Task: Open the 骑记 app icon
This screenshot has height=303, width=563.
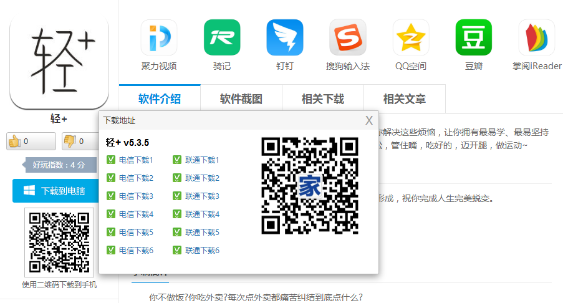Action: pos(222,37)
